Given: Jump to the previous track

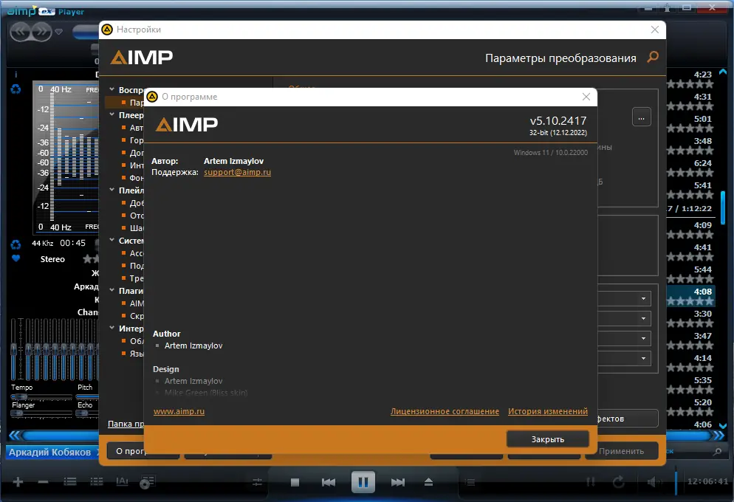Looking at the screenshot, I should coord(328,481).
